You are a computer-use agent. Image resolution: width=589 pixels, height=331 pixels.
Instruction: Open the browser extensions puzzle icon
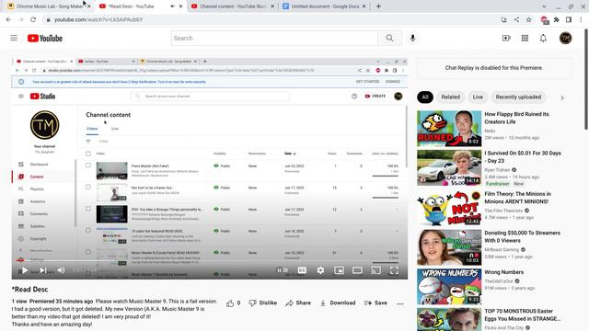coord(556,19)
